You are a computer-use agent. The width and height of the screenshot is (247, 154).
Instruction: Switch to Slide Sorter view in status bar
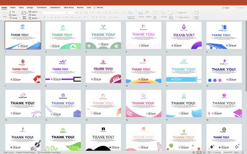[198, 152]
